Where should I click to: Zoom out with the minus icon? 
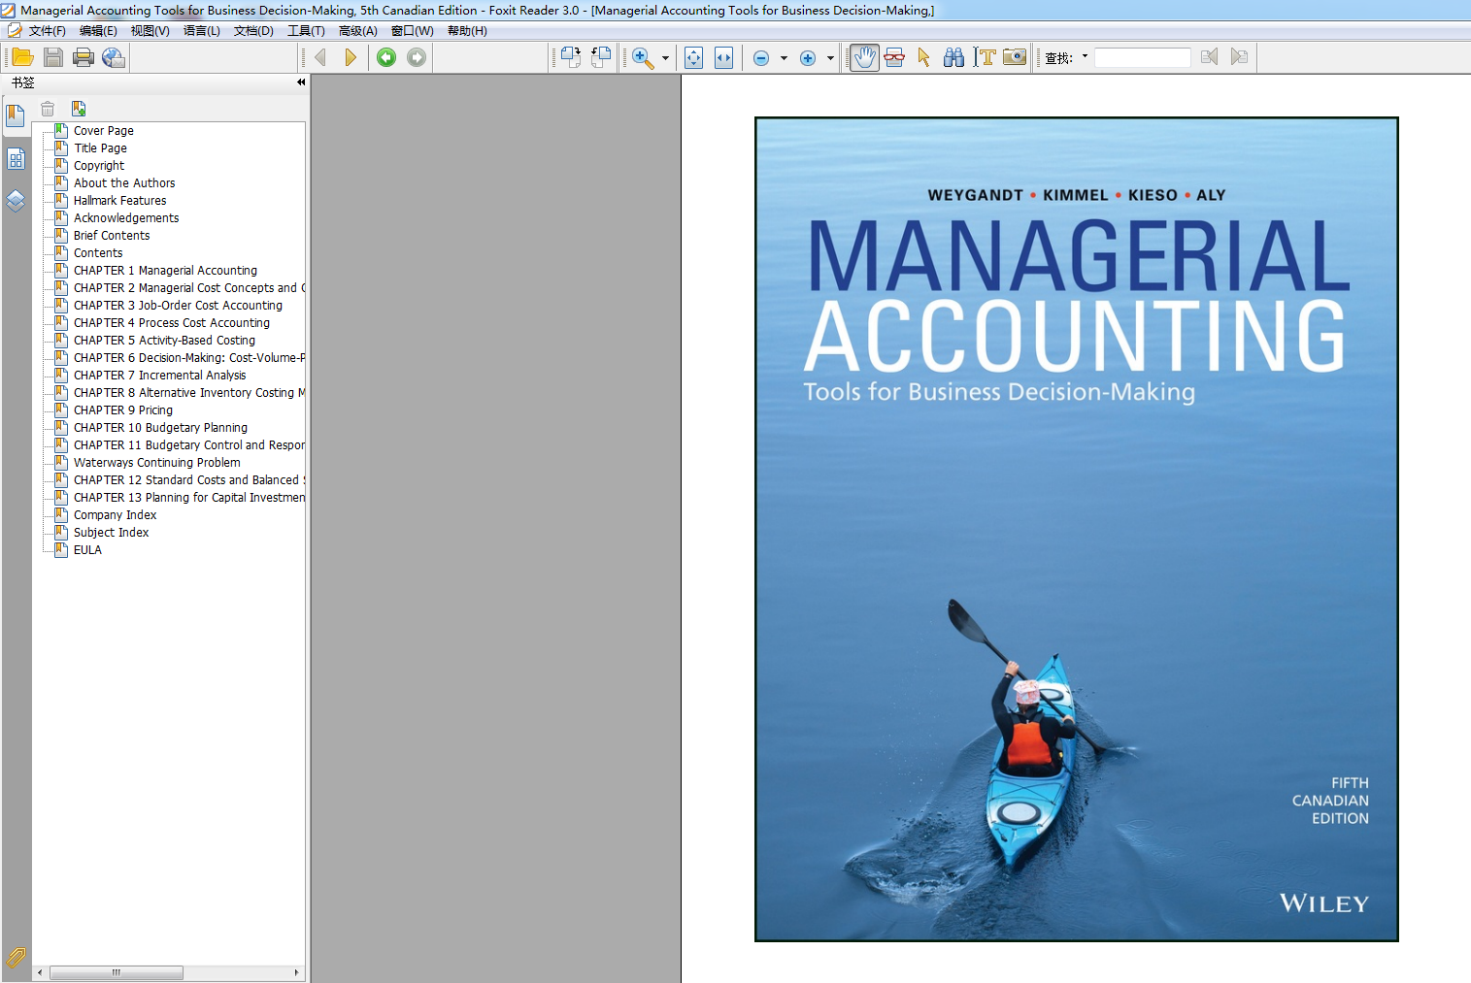click(761, 58)
